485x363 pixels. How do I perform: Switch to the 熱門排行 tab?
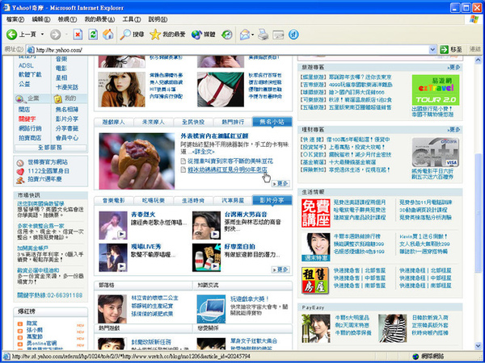233,123
